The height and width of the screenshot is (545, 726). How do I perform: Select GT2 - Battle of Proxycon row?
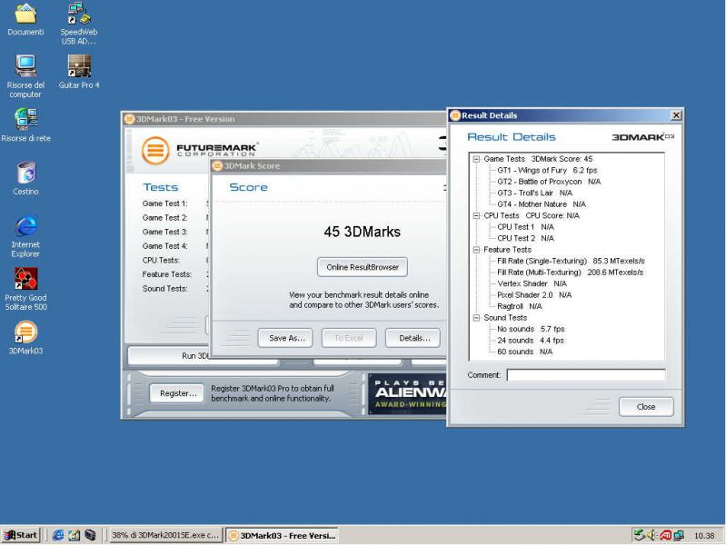click(x=549, y=182)
